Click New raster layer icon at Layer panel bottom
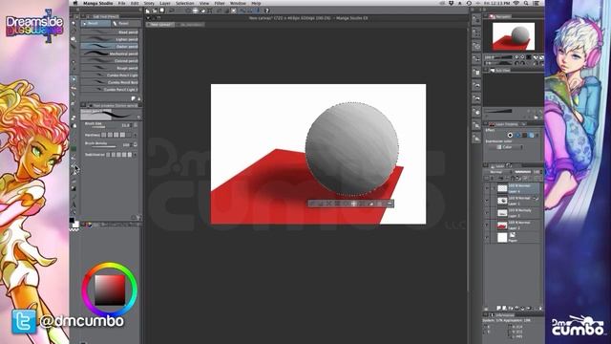611x344 pixels. [x=498, y=309]
